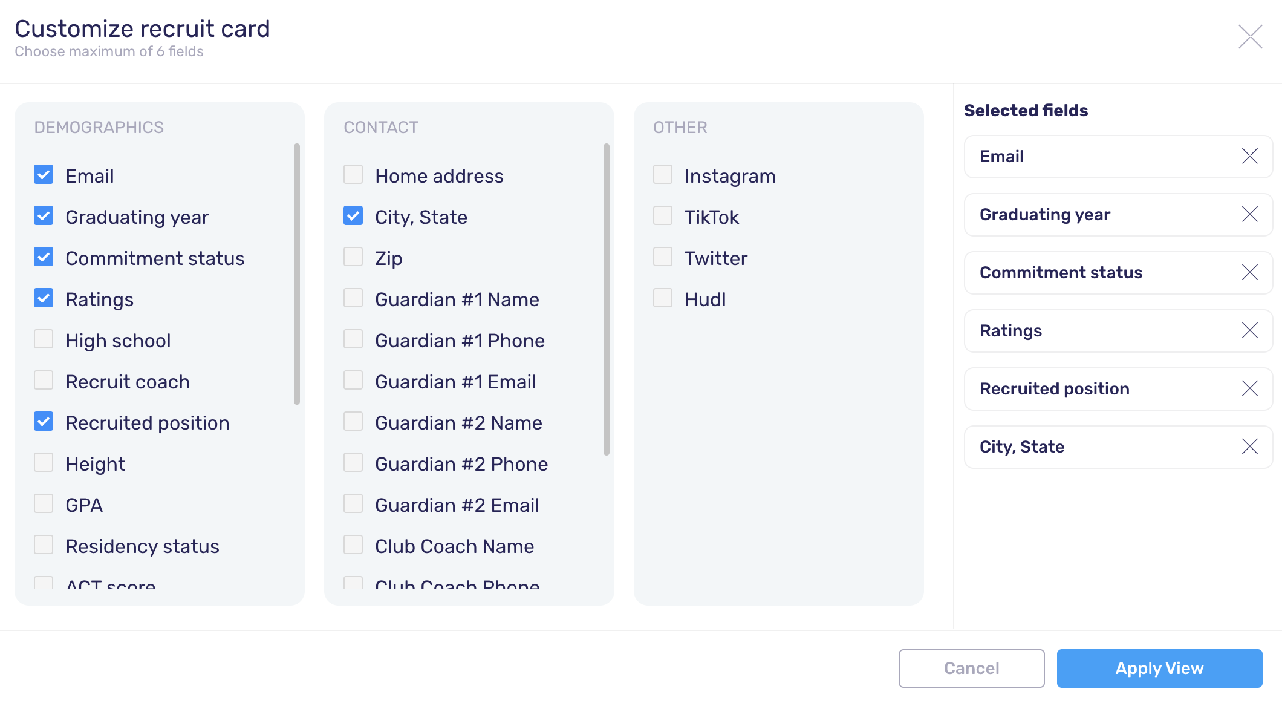Check the GPA checkbox

[x=44, y=503]
